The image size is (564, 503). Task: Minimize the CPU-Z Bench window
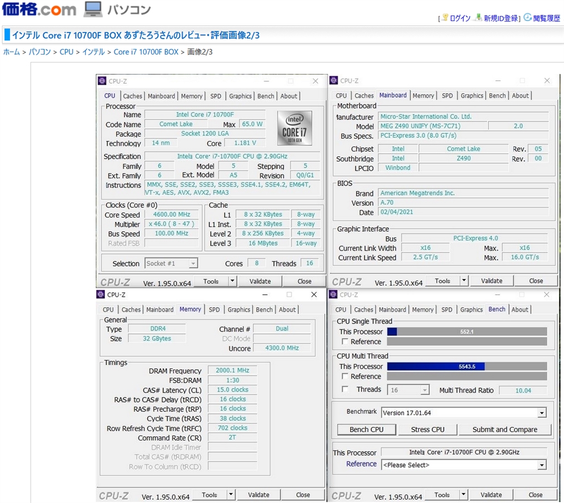point(497,295)
